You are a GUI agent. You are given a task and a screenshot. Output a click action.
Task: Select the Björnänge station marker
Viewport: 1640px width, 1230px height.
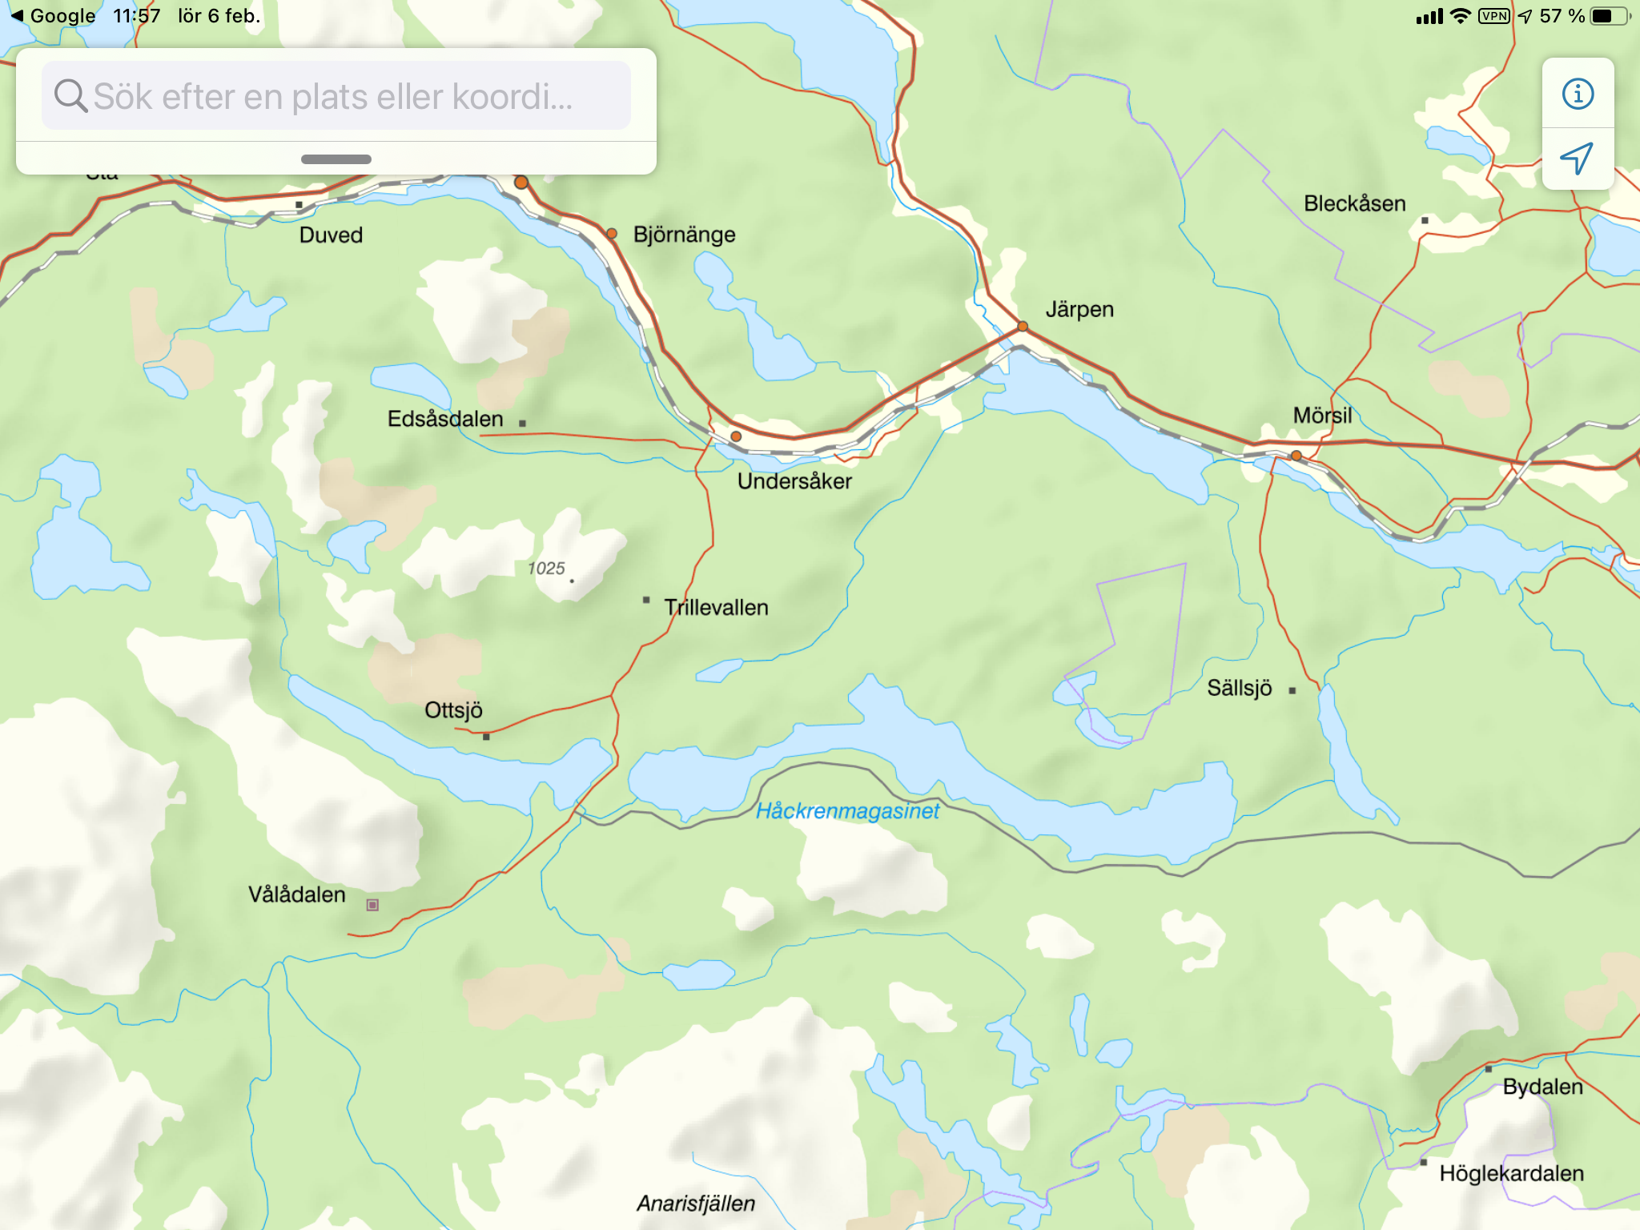pyautogui.click(x=612, y=234)
